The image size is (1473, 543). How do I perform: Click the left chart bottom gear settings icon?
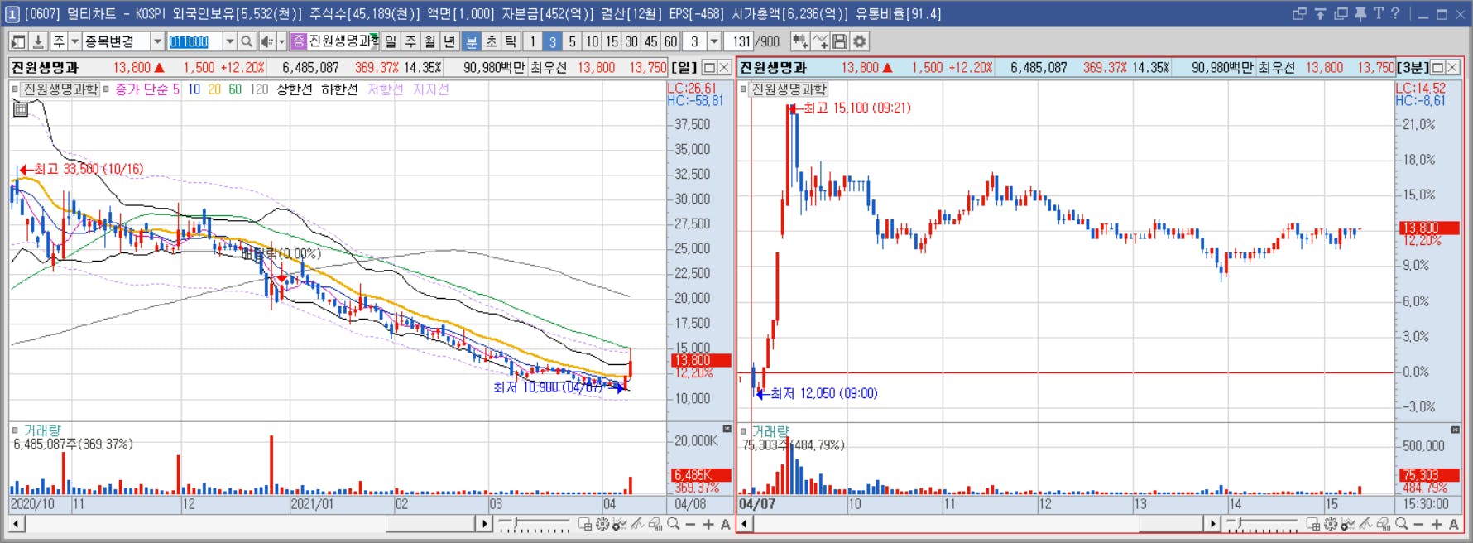[602, 524]
